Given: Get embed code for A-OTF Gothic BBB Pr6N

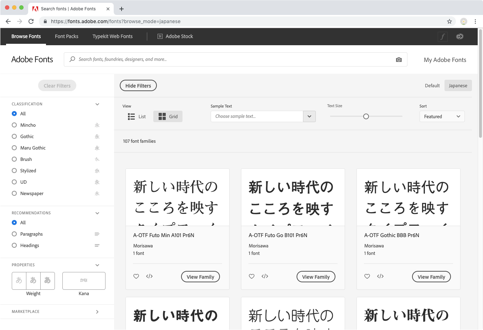Looking at the screenshot, I should pyautogui.click(x=380, y=276).
